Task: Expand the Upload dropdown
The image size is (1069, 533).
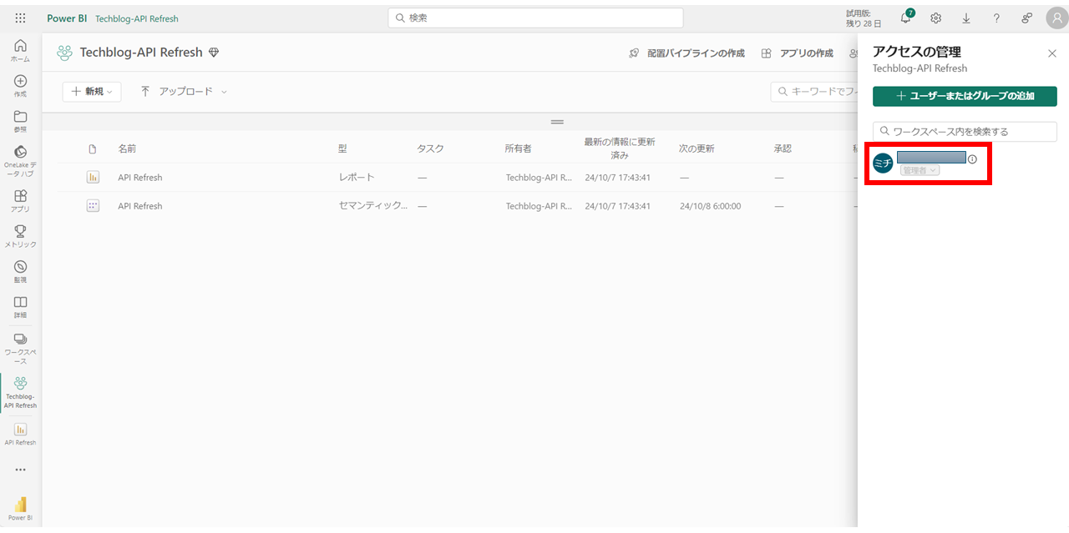Action: click(x=184, y=92)
